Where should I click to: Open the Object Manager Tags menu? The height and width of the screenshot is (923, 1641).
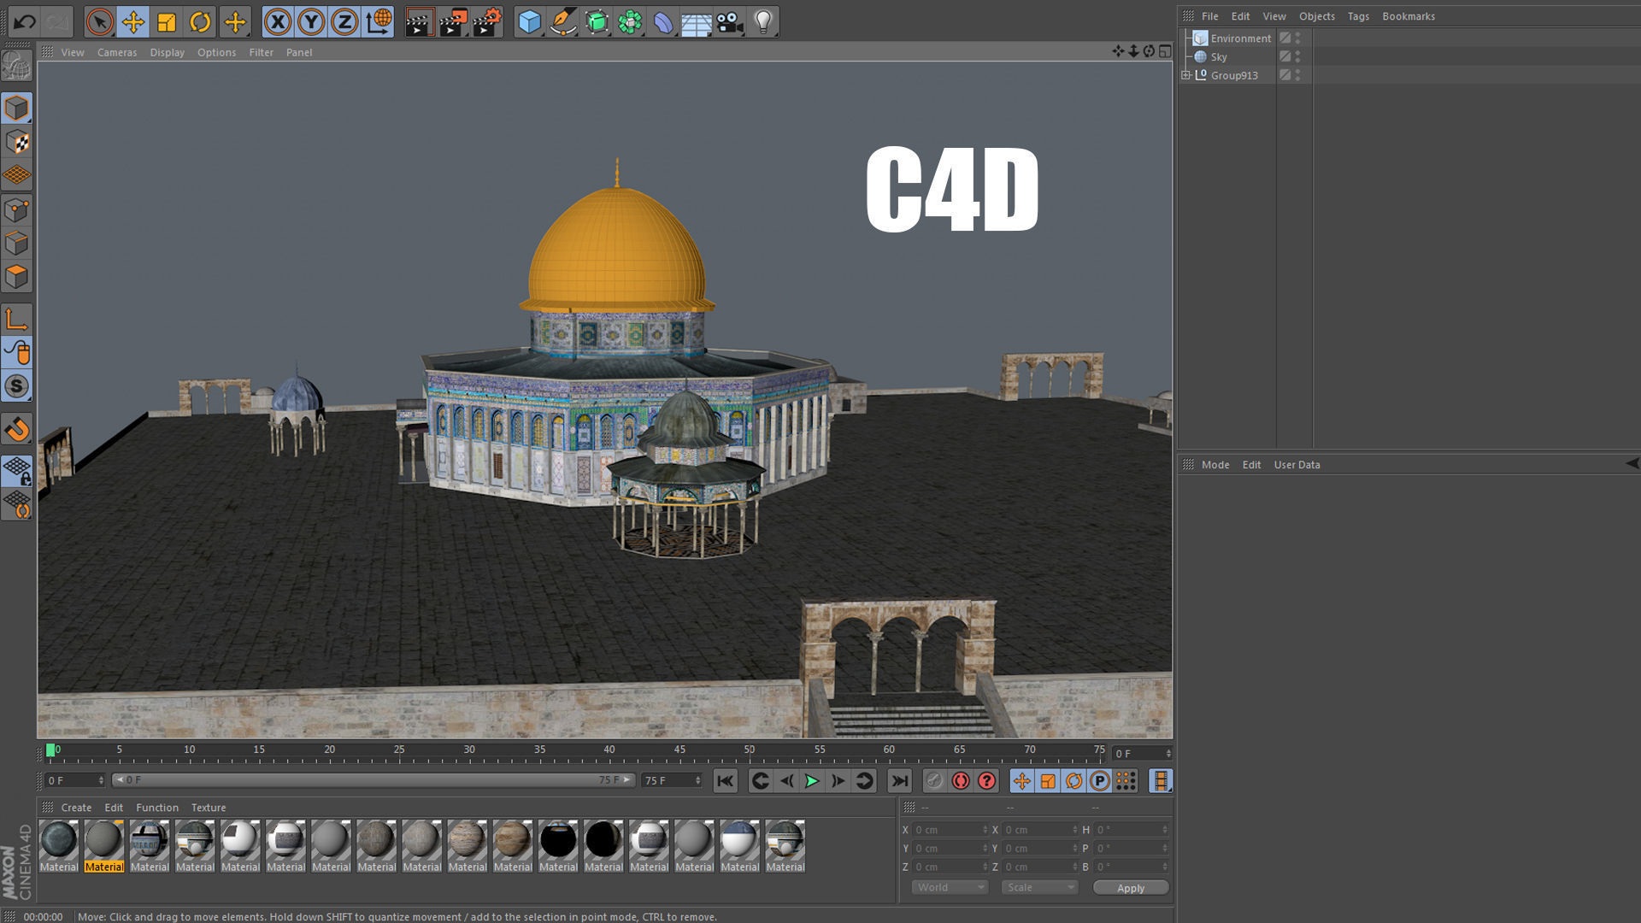(x=1358, y=16)
